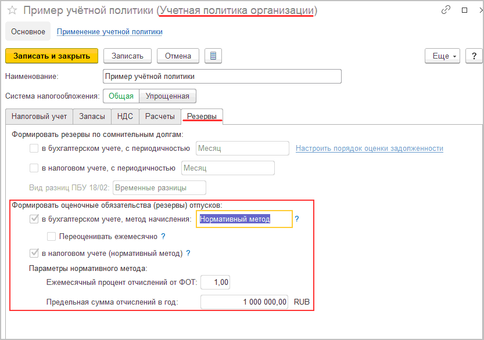Toggle the Переоценивать ежемесячно checkbox

52,236
